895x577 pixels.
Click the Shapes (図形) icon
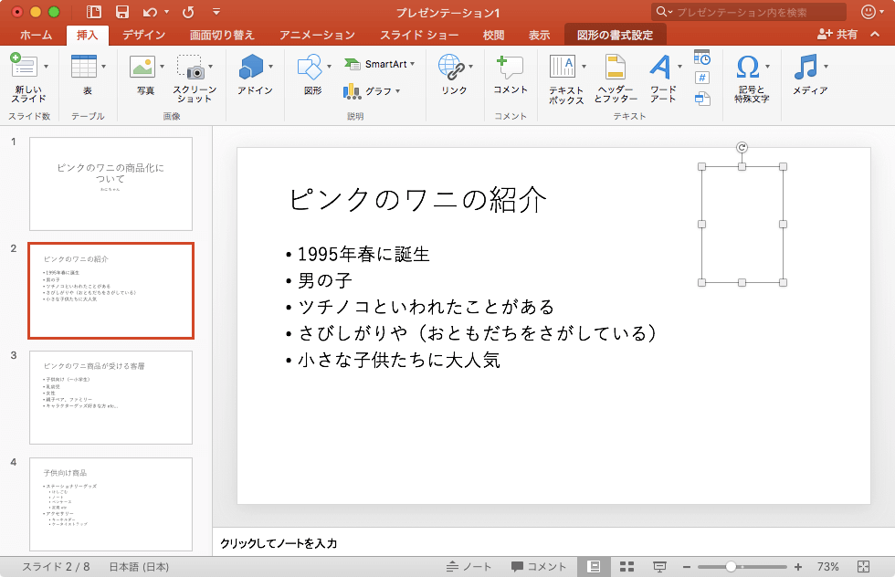[310, 67]
